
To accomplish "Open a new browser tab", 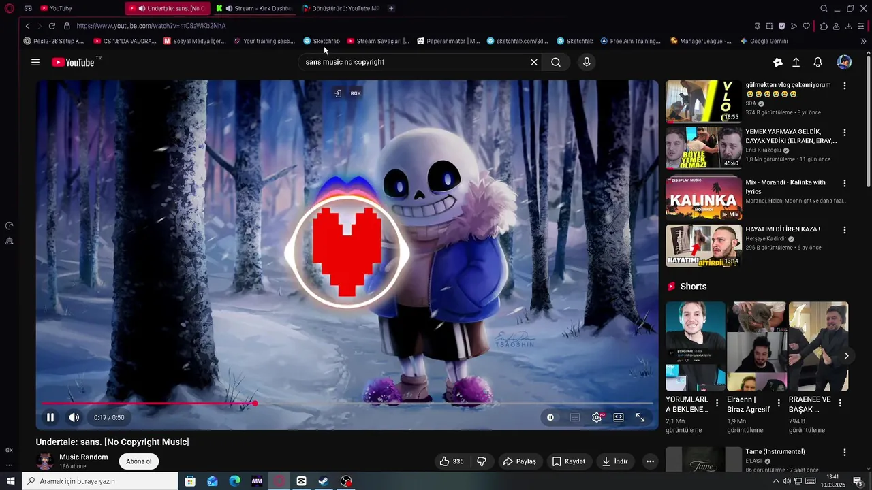I will tap(391, 8).
